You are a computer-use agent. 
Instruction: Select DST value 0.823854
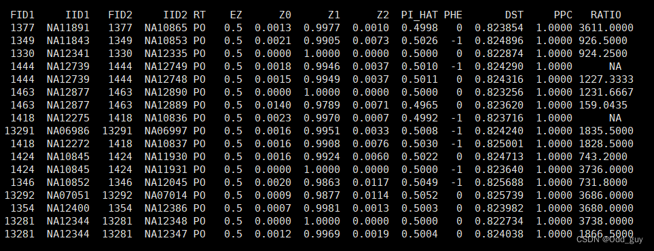(499, 28)
